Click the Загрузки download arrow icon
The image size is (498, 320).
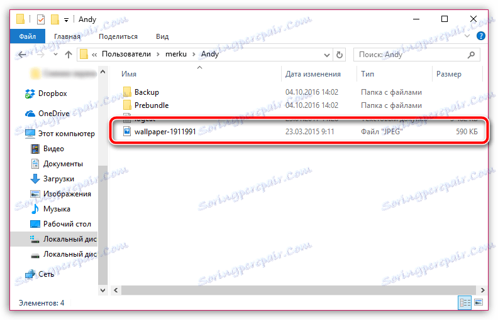[35, 179]
